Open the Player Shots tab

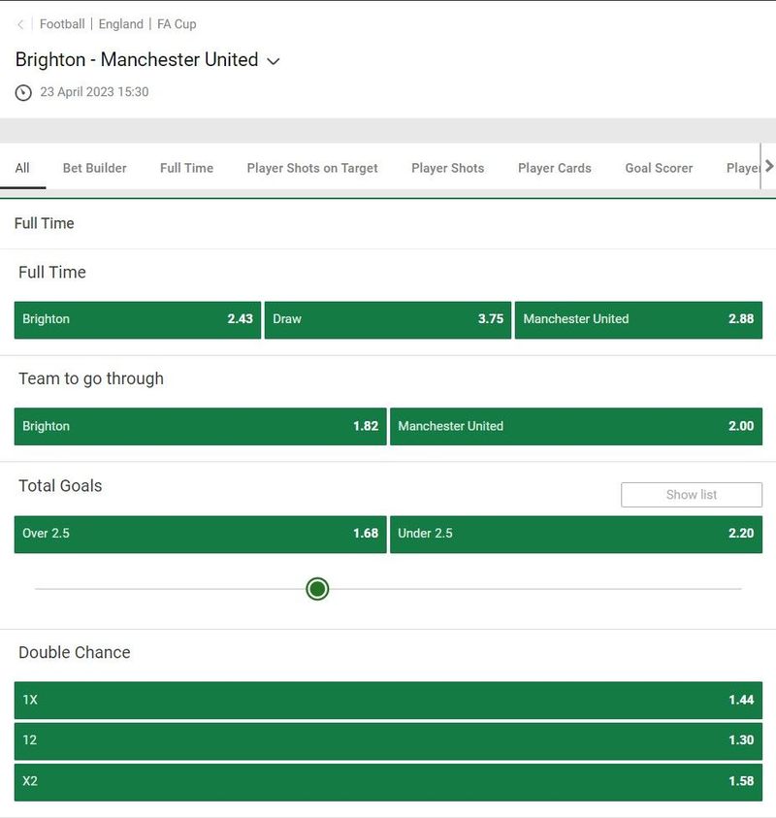448,168
